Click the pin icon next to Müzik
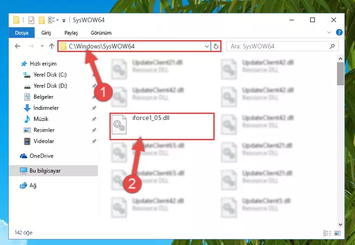This screenshot has width=355, height=245. tap(94, 119)
